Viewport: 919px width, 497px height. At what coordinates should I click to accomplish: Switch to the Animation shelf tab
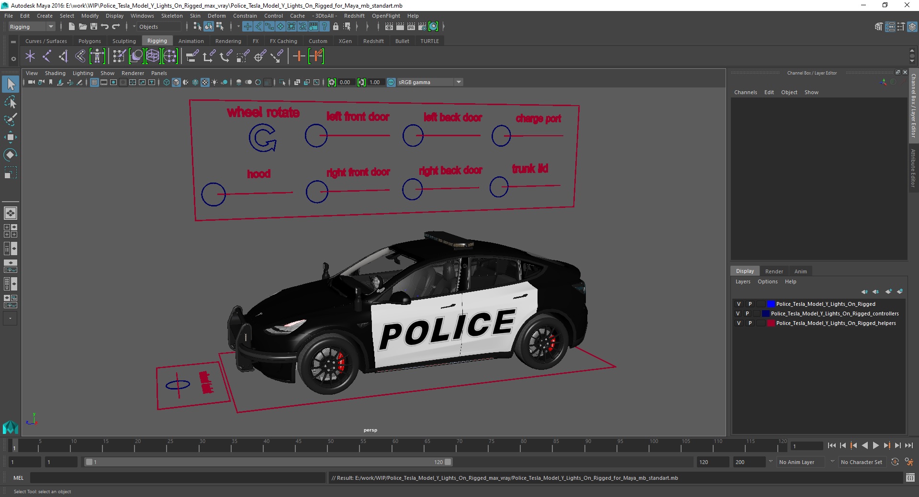click(191, 41)
